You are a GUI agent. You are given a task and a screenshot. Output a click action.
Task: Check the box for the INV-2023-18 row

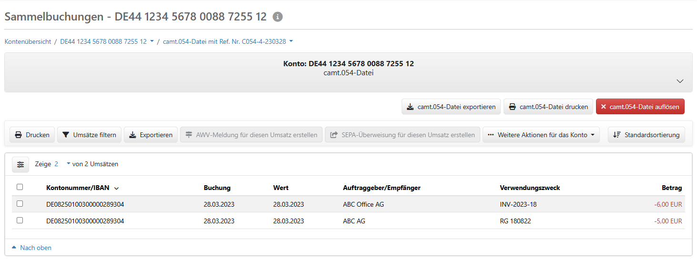20,204
